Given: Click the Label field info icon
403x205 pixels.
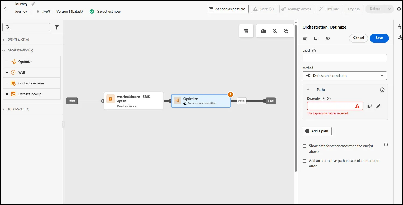Looking at the screenshot, I should click(314, 51).
